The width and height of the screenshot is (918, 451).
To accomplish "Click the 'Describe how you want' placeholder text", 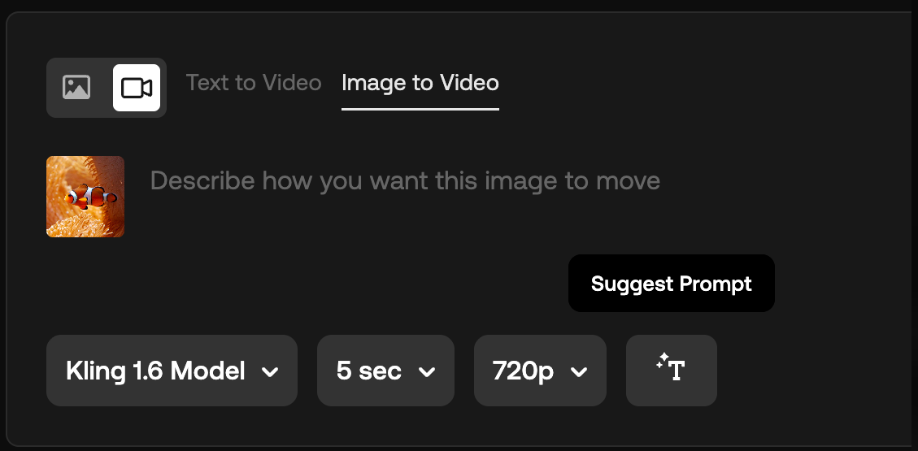I will click(405, 180).
